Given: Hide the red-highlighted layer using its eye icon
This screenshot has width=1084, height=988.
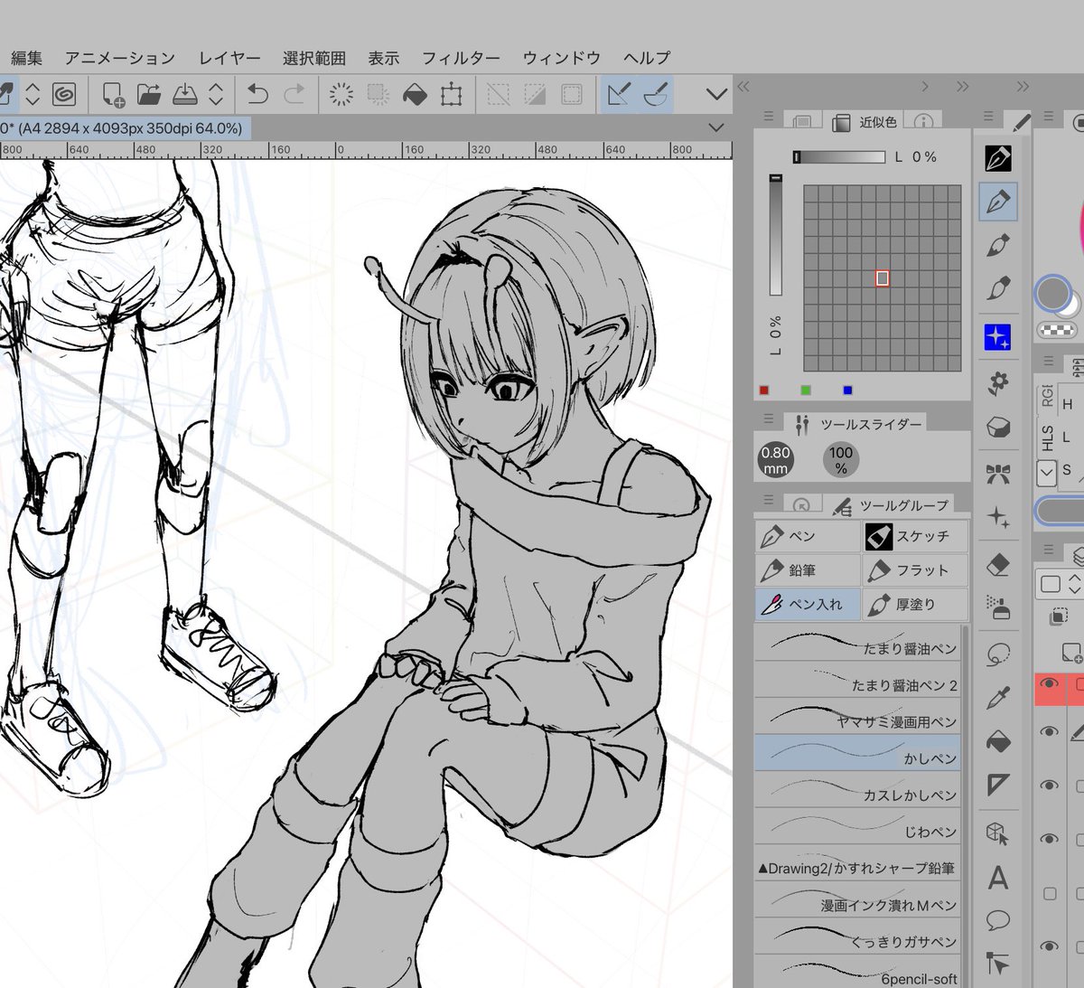Looking at the screenshot, I should (x=1049, y=684).
